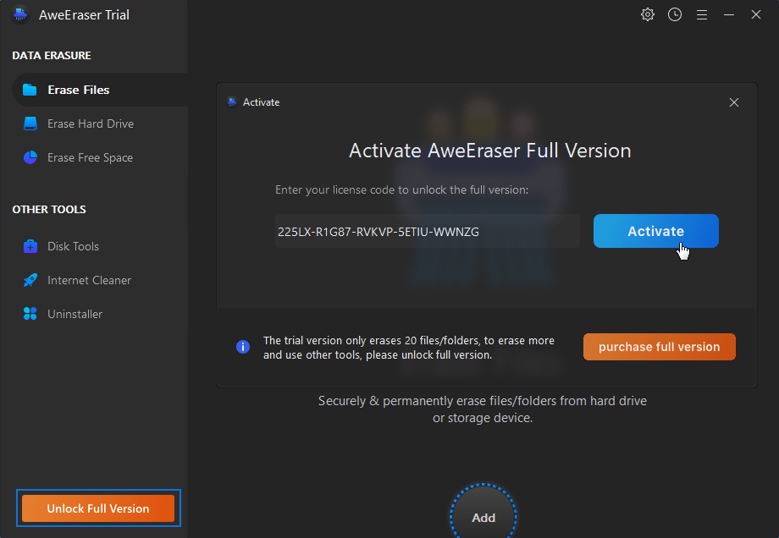Image resolution: width=779 pixels, height=538 pixels.
Task: Click the small logo in Activate dialog header
Action: (x=232, y=102)
